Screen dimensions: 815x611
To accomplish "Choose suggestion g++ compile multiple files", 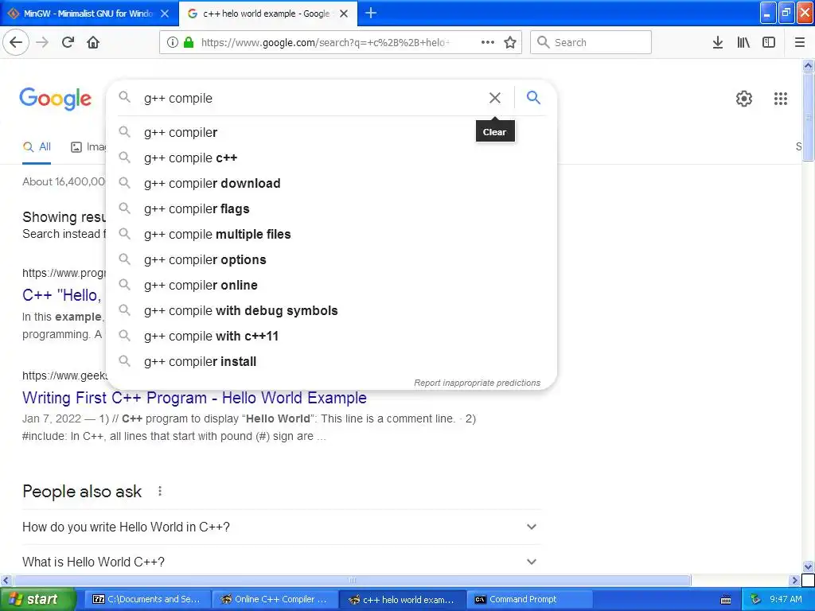I will 331,235.
